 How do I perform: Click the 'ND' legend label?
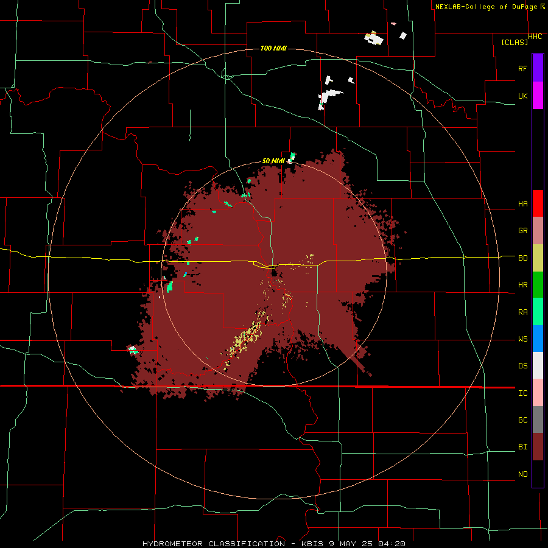tap(522, 474)
